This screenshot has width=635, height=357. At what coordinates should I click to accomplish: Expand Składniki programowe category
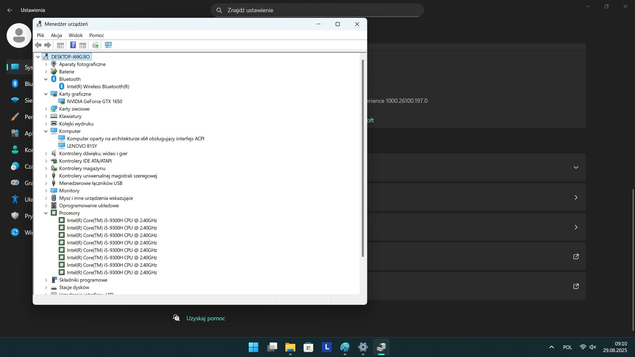(x=46, y=280)
